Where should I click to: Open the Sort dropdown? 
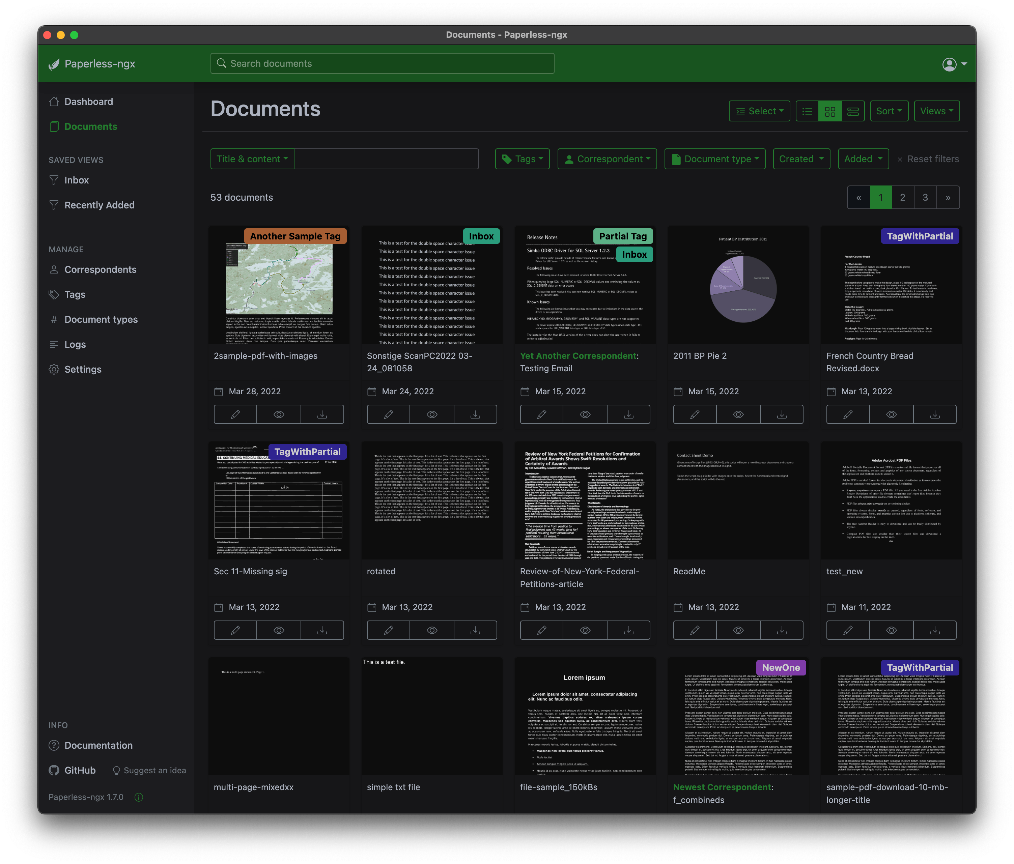(x=889, y=111)
